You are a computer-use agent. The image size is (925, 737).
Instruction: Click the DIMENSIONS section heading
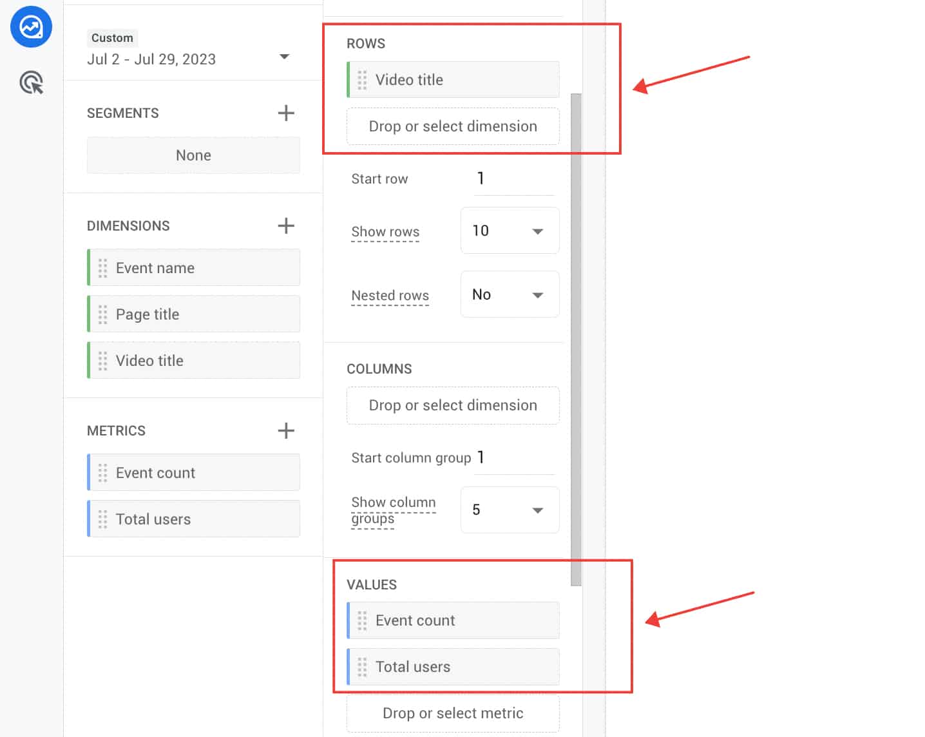point(128,226)
